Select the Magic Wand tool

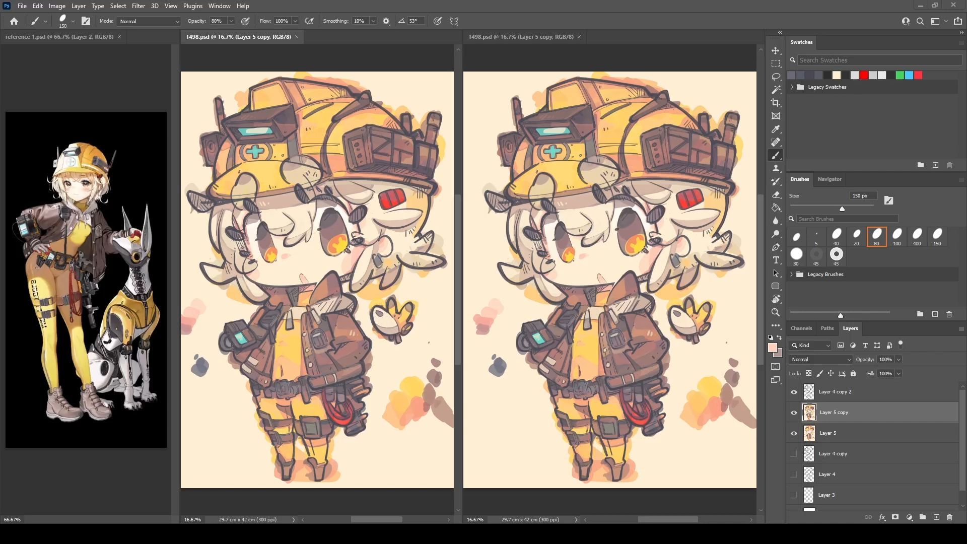[x=776, y=90]
